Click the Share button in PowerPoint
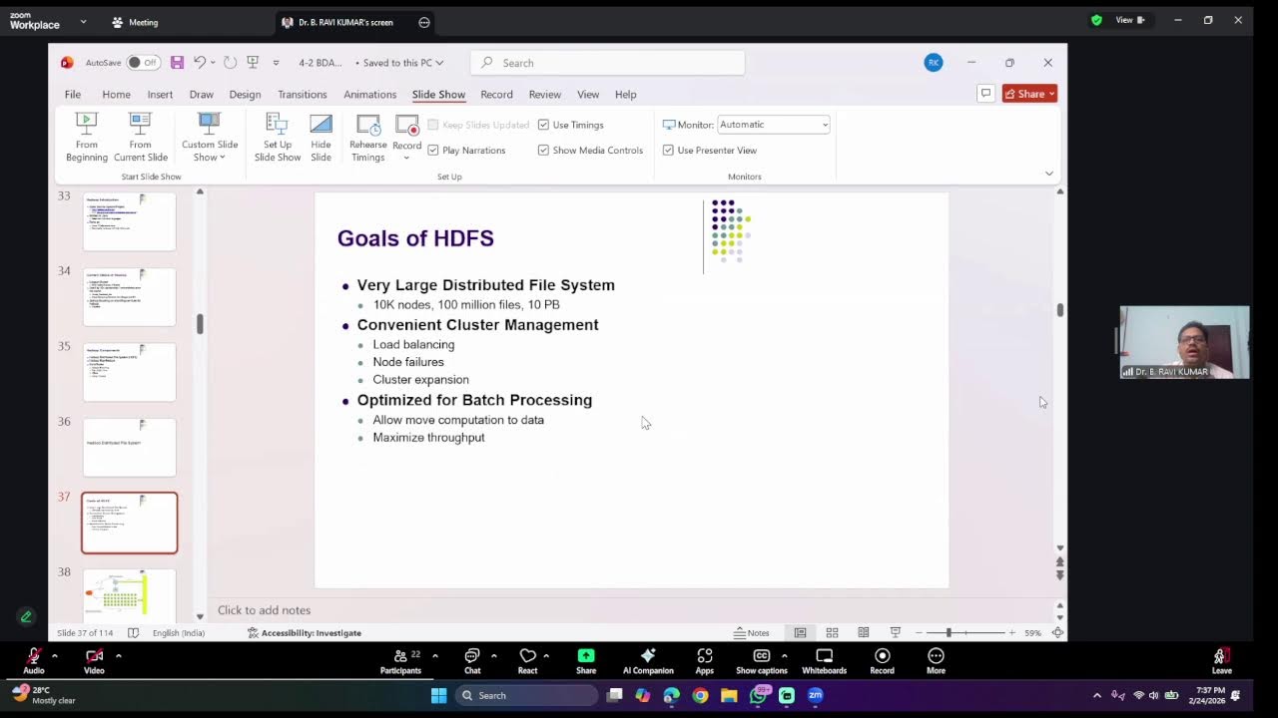 tap(1029, 94)
